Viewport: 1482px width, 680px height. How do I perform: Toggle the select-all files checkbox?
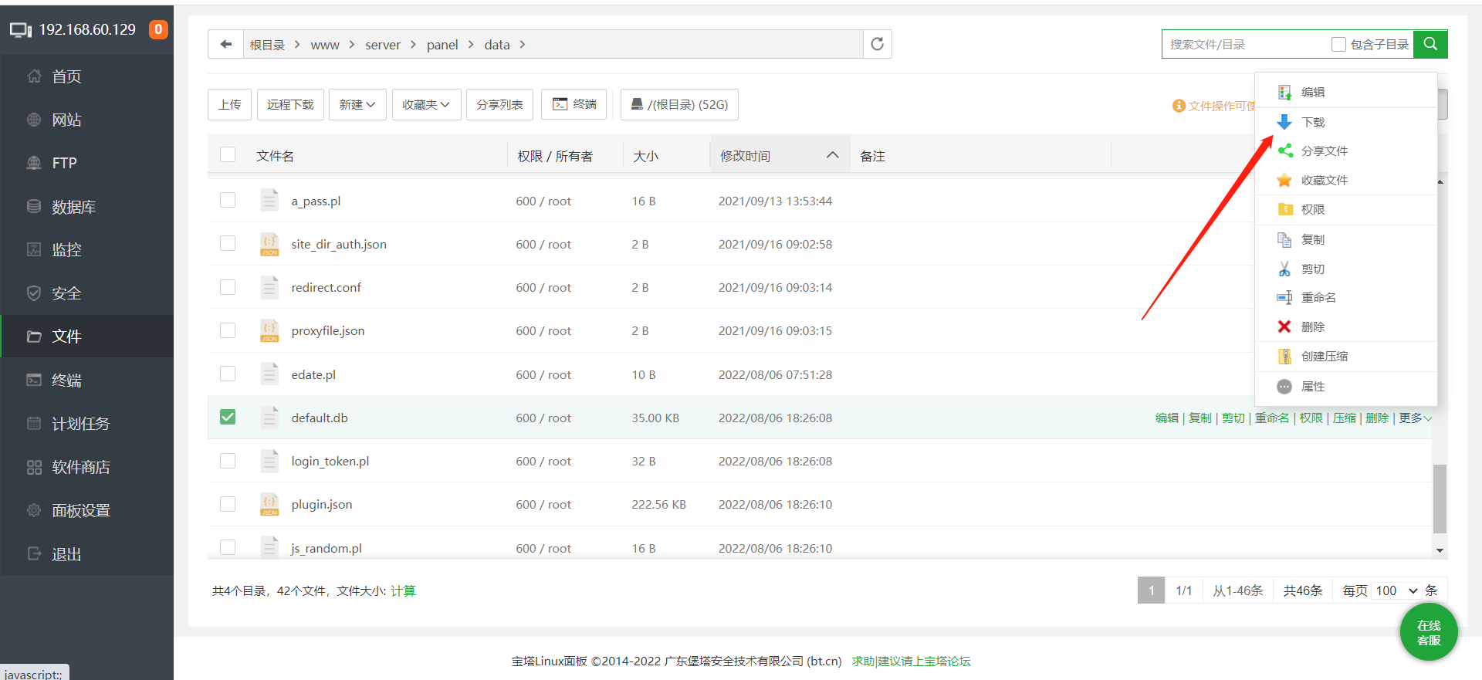click(x=228, y=154)
